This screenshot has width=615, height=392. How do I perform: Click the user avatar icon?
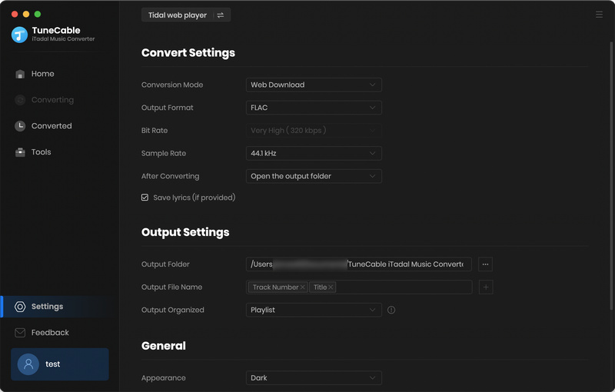click(28, 364)
